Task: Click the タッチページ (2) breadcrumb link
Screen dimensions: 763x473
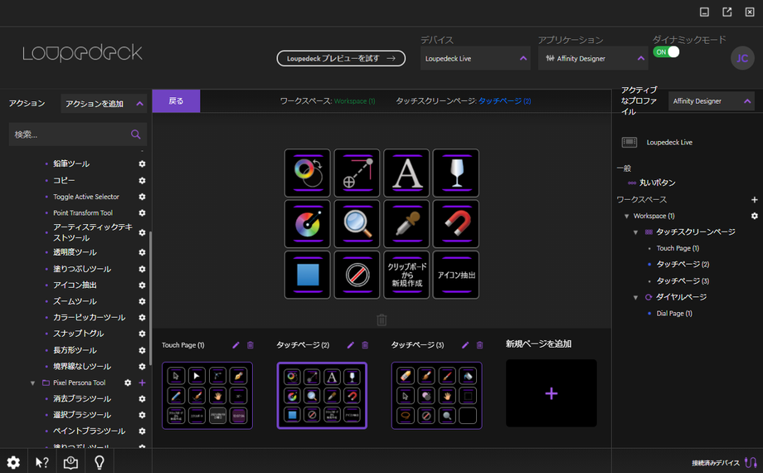Action: click(504, 101)
